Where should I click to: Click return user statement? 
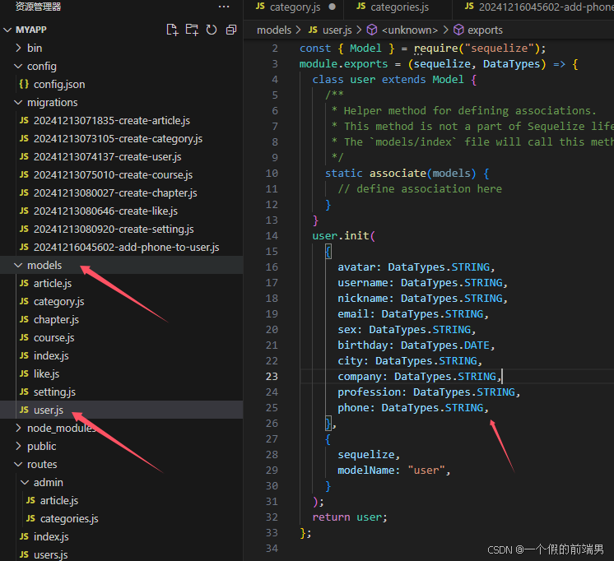[x=349, y=517]
